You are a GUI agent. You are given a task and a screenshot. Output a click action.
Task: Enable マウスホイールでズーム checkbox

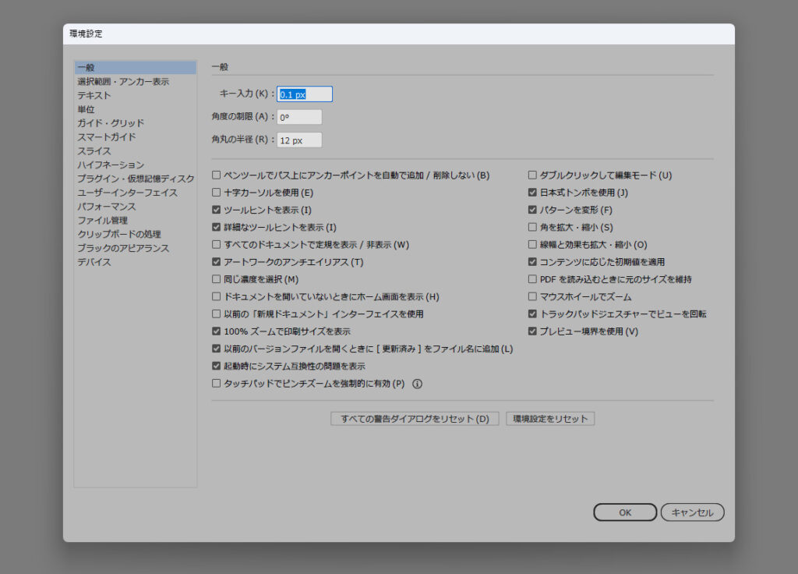pyautogui.click(x=533, y=297)
